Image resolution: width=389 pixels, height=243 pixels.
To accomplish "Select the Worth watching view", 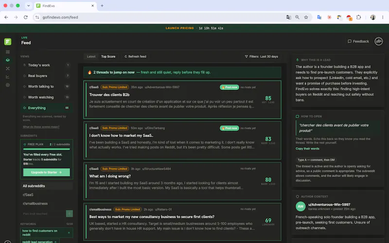I will [x=46, y=97].
